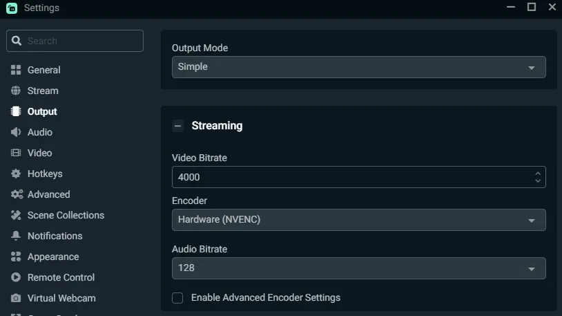
Task: Click the Appearance palette icon
Action: pos(16,257)
